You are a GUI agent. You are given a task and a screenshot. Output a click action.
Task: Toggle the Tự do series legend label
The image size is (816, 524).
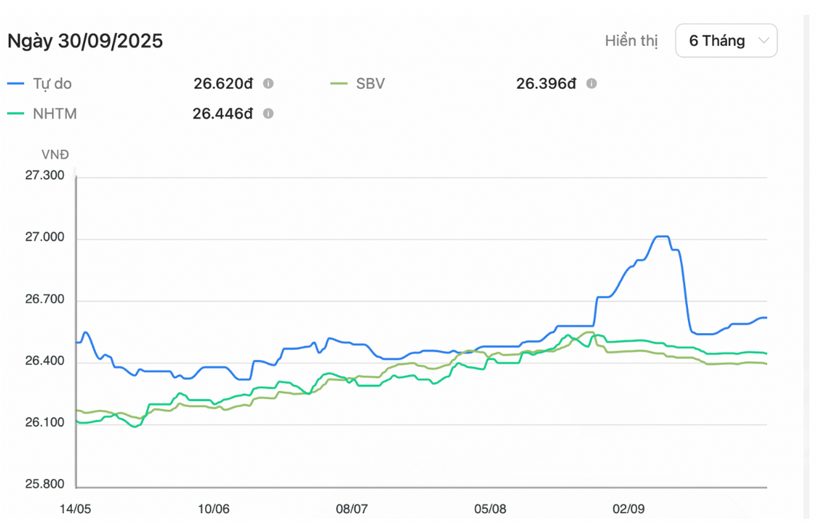pos(52,84)
